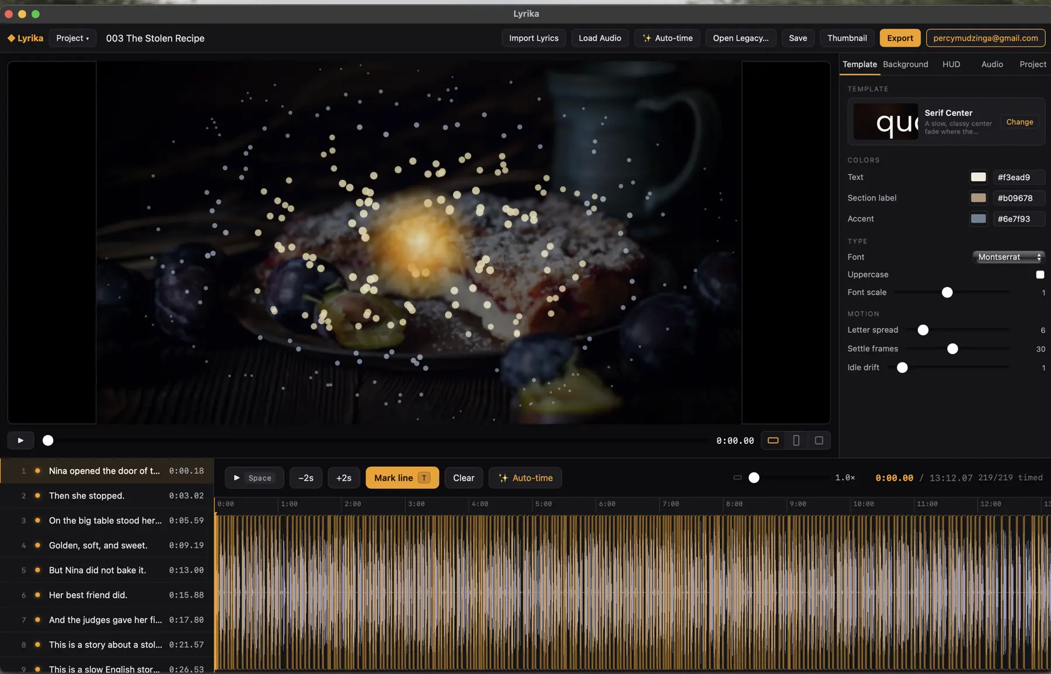Click the timeline zoom slider handle
The height and width of the screenshot is (674, 1051).
coord(754,478)
